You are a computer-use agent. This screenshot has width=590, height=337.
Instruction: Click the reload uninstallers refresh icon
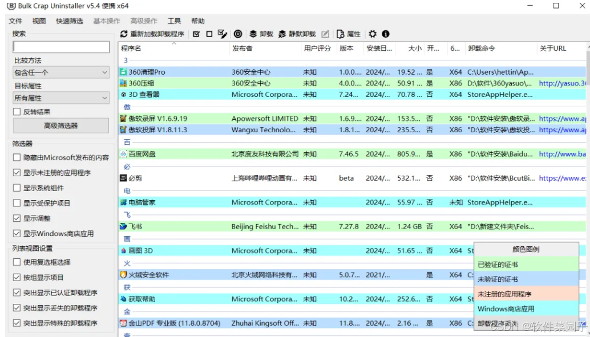(124, 34)
